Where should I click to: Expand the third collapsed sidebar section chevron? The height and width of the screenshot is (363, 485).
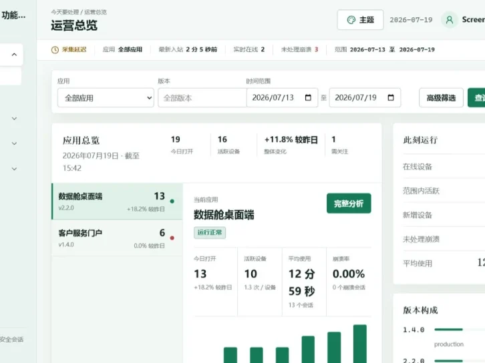(14, 169)
